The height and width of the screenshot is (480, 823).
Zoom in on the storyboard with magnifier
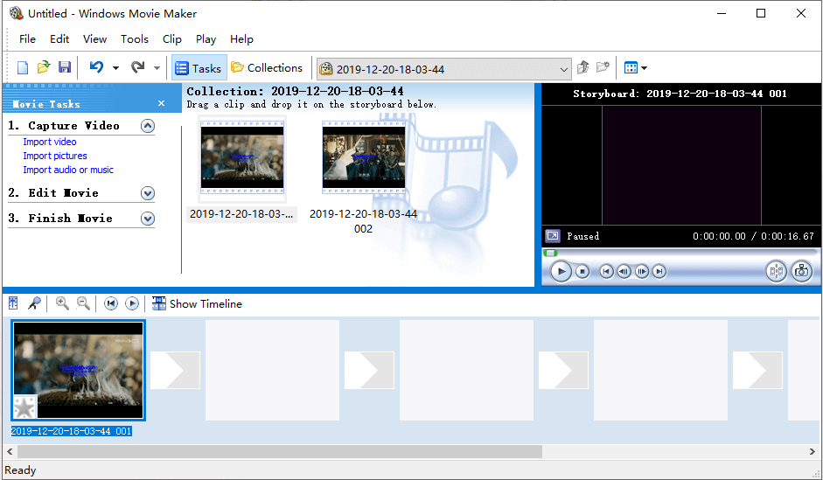click(62, 303)
